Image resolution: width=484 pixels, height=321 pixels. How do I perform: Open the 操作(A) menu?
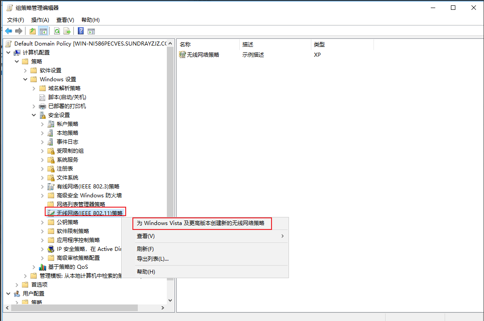pyautogui.click(x=40, y=20)
